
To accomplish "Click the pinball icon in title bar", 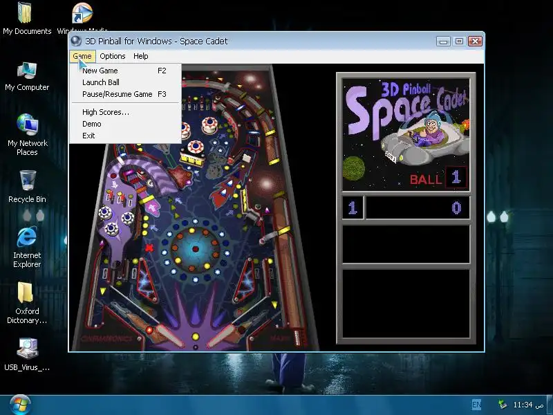I will coord(76,41).
